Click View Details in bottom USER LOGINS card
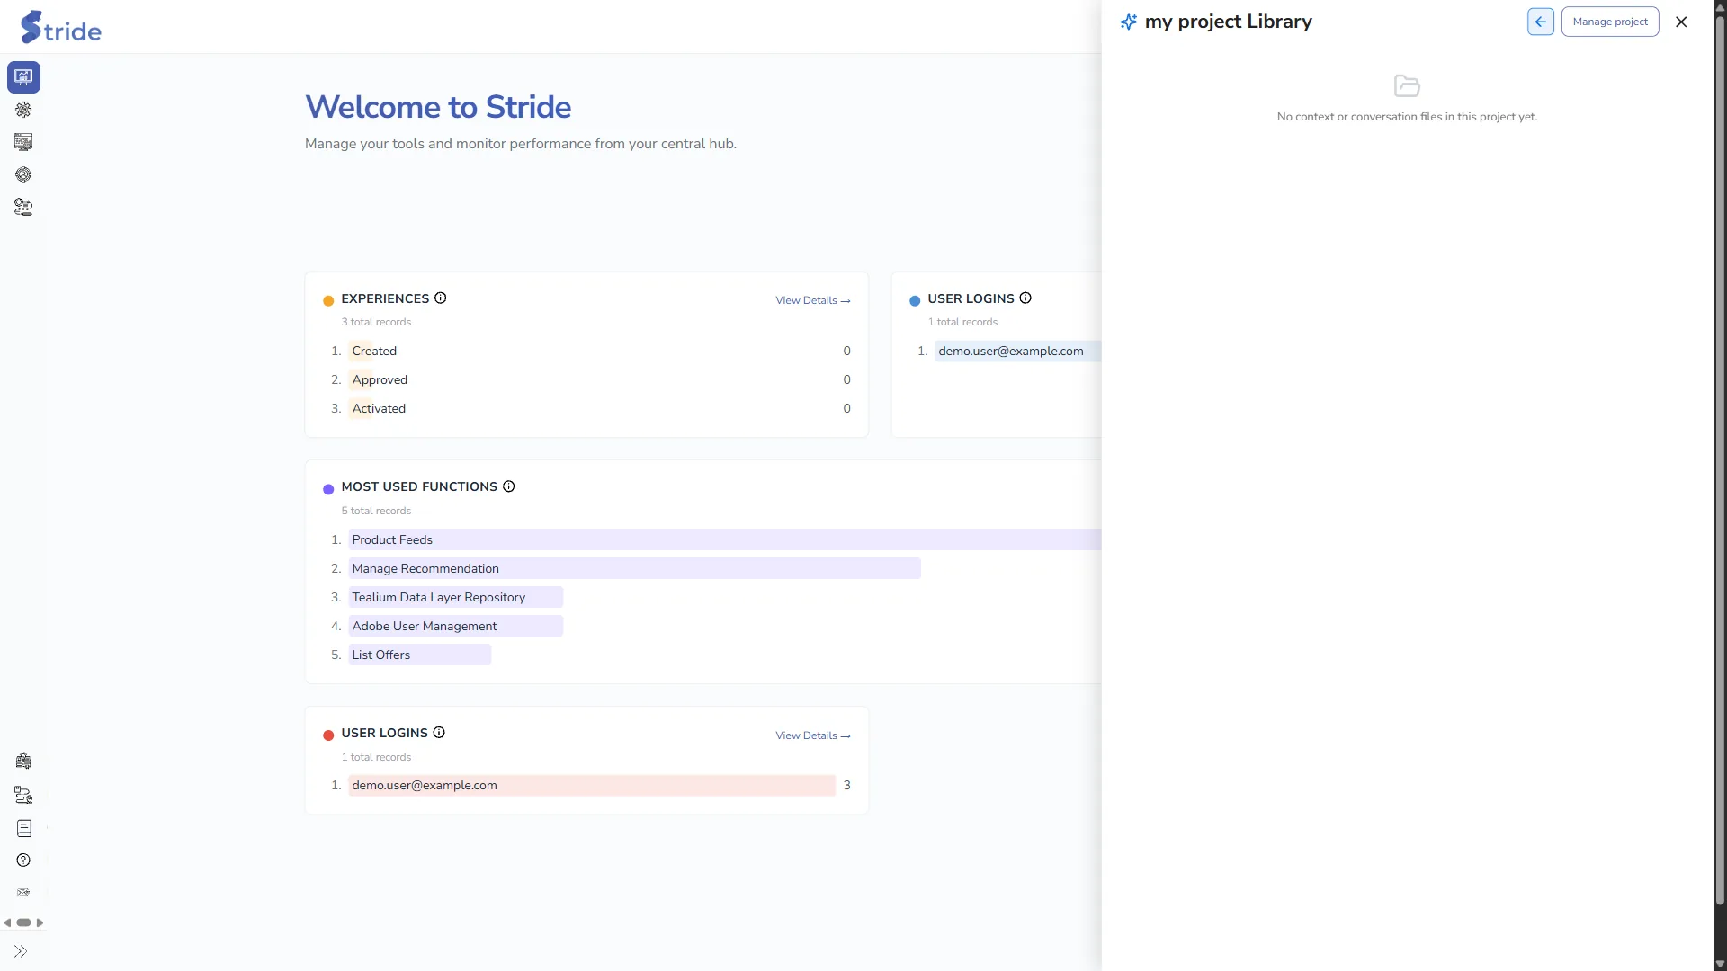The width and height of the screenshot is (1727, 971). coord(813,735)
